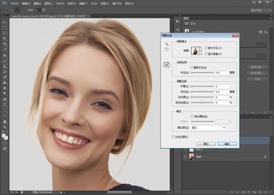Expand the 视图 view mode thumbnail dropdown
This screenshot has height=195, width=274.
201,51
